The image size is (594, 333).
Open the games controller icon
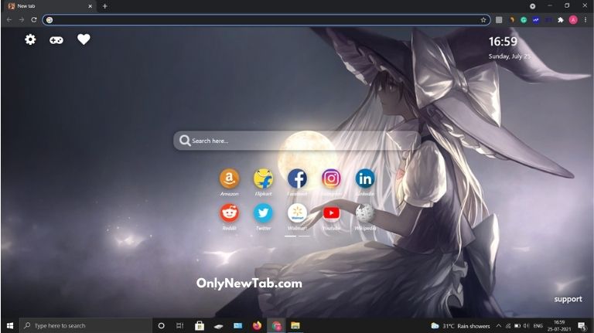[x=56, y=39]
